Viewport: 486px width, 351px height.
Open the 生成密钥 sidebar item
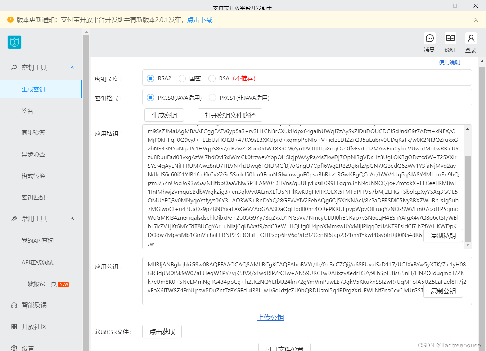click(x=41, y=89)
